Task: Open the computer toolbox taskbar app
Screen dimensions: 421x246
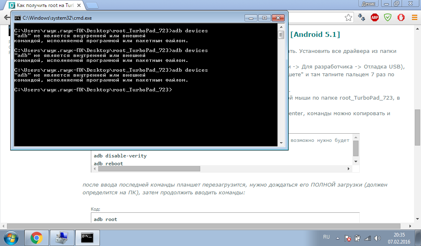Action: pos(62,238)
